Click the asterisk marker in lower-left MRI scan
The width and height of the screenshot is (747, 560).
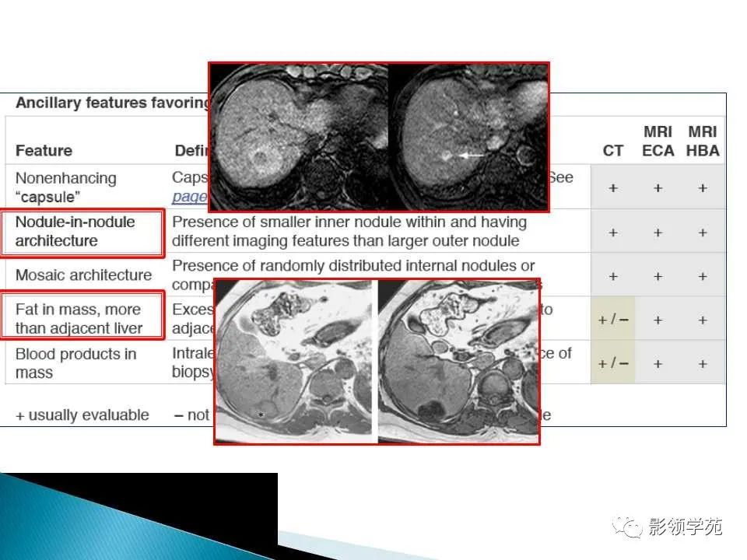click(261, 415)
